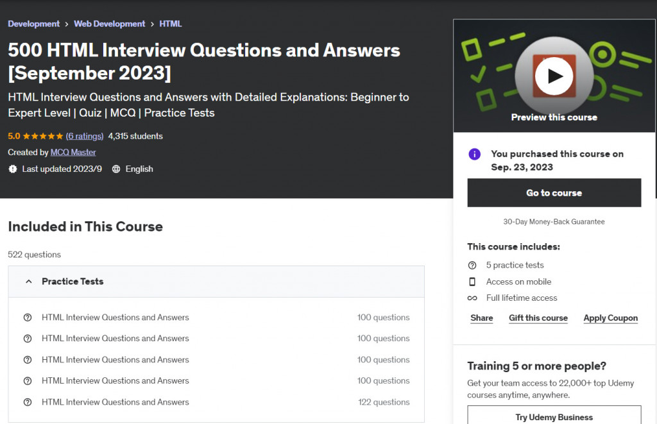The image size is (657, 424).
Task: Play the course preview video
Action: 554,76
